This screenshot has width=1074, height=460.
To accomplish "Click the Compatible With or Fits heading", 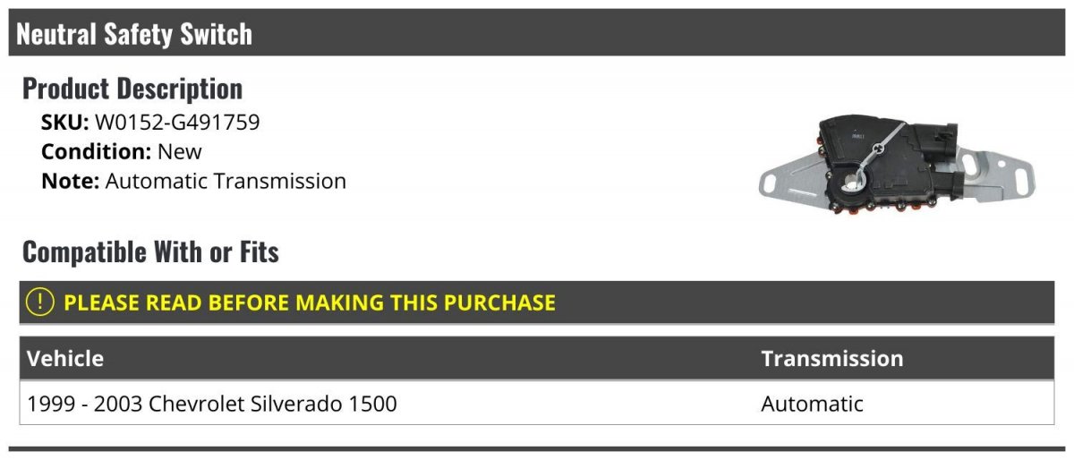I will [150, 252].
